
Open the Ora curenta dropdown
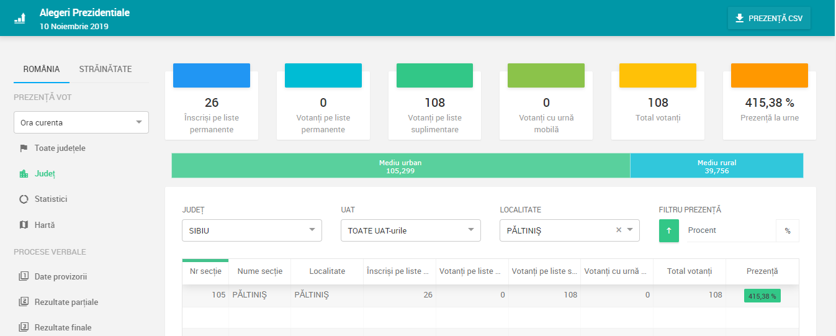tap(81, 122)
